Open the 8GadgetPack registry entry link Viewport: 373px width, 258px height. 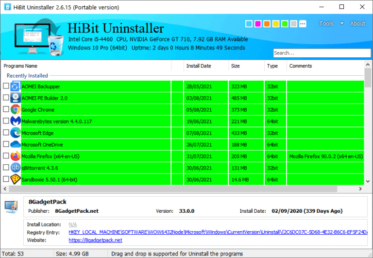click(218, 232)
